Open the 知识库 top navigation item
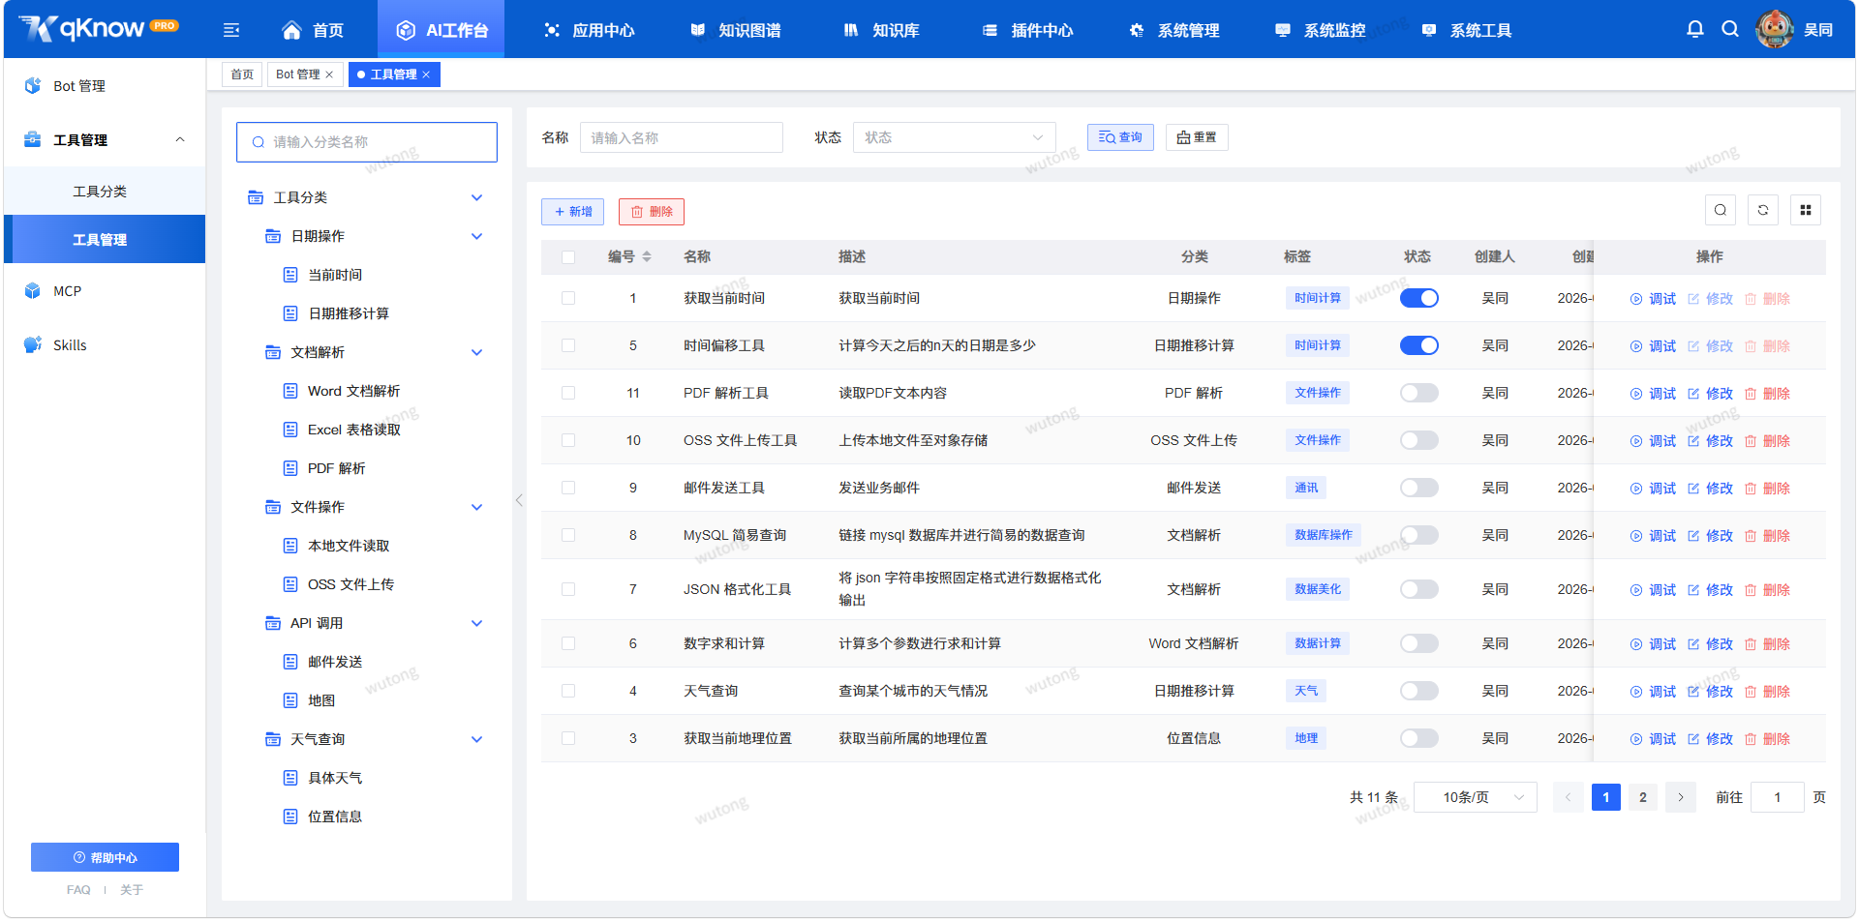This screenshot has width=1859, height=921. [881, 30]
